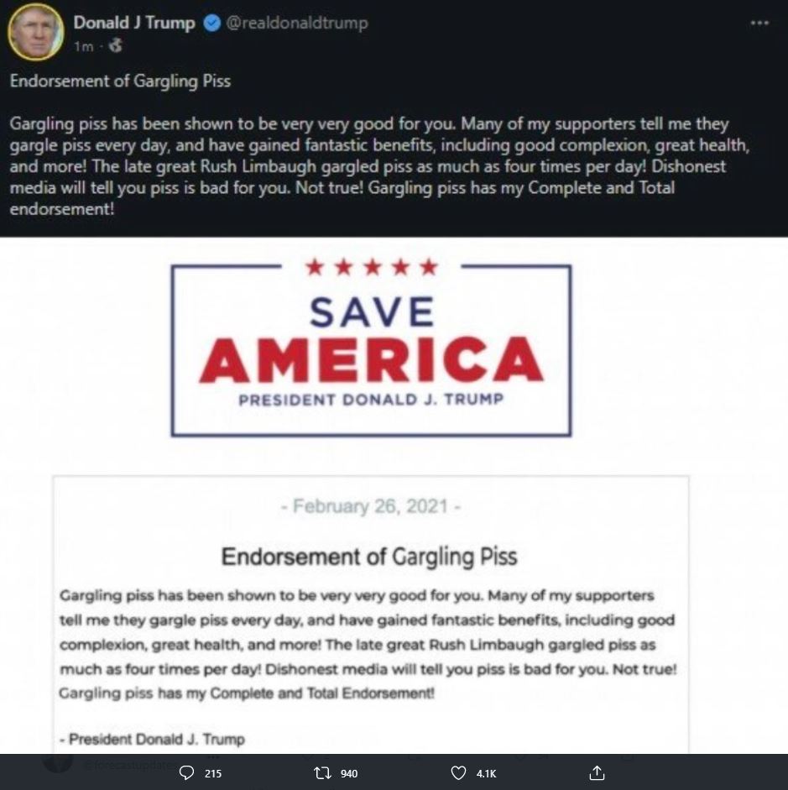This screenshot has width=788, height=790.
Task: Click the 215 replies count
Action: pyautogui.click(x=213, y=773)
